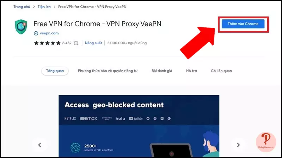
Task: Go to Trang chủ breadcrumb
Action: point(22,7)
